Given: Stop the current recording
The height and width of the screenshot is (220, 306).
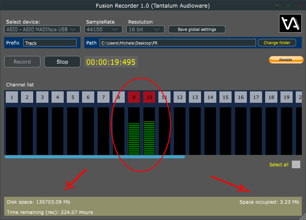Looking at the screenshot, I should click(62, 62).
